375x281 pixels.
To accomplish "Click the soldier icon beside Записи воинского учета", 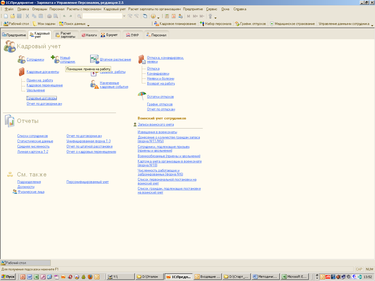I will [x=135, y=124].
